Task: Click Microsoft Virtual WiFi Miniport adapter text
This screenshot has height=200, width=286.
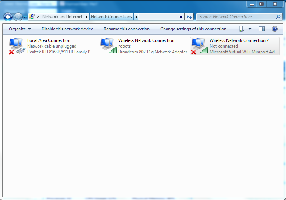Action: point(244,52)
